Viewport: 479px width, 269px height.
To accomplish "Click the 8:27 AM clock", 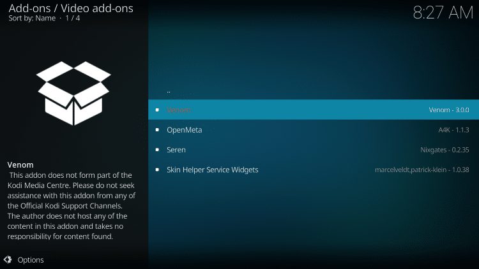I will tap(443, 13).
